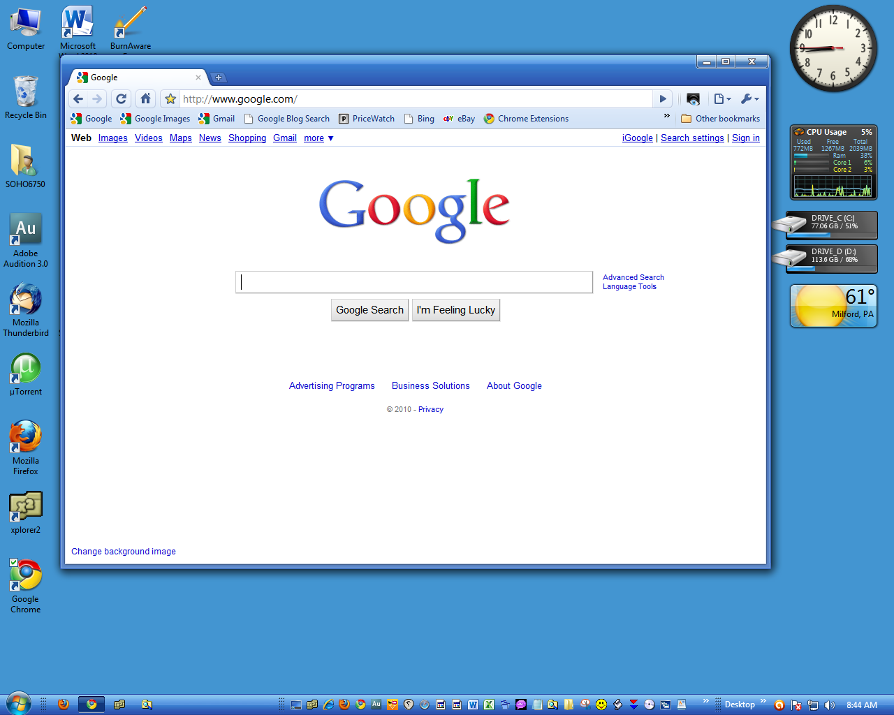
Task: Open the Advertising Programs link
Action: 332,386
